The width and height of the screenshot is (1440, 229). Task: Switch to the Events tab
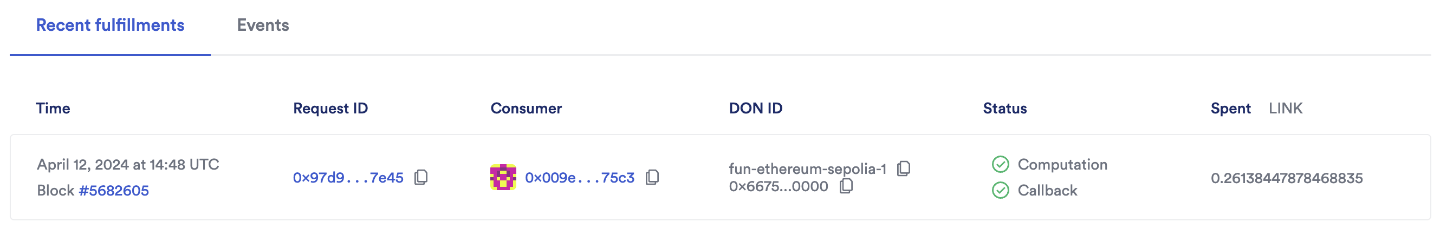tap(263, 25)
